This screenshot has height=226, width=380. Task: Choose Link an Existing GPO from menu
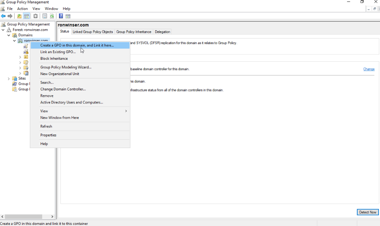pyautogui.click(x=58, y=52)
